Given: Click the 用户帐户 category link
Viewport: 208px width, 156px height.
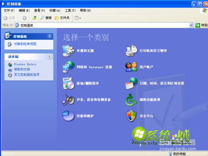Looking at the screenshot, I should coord(146,67).
